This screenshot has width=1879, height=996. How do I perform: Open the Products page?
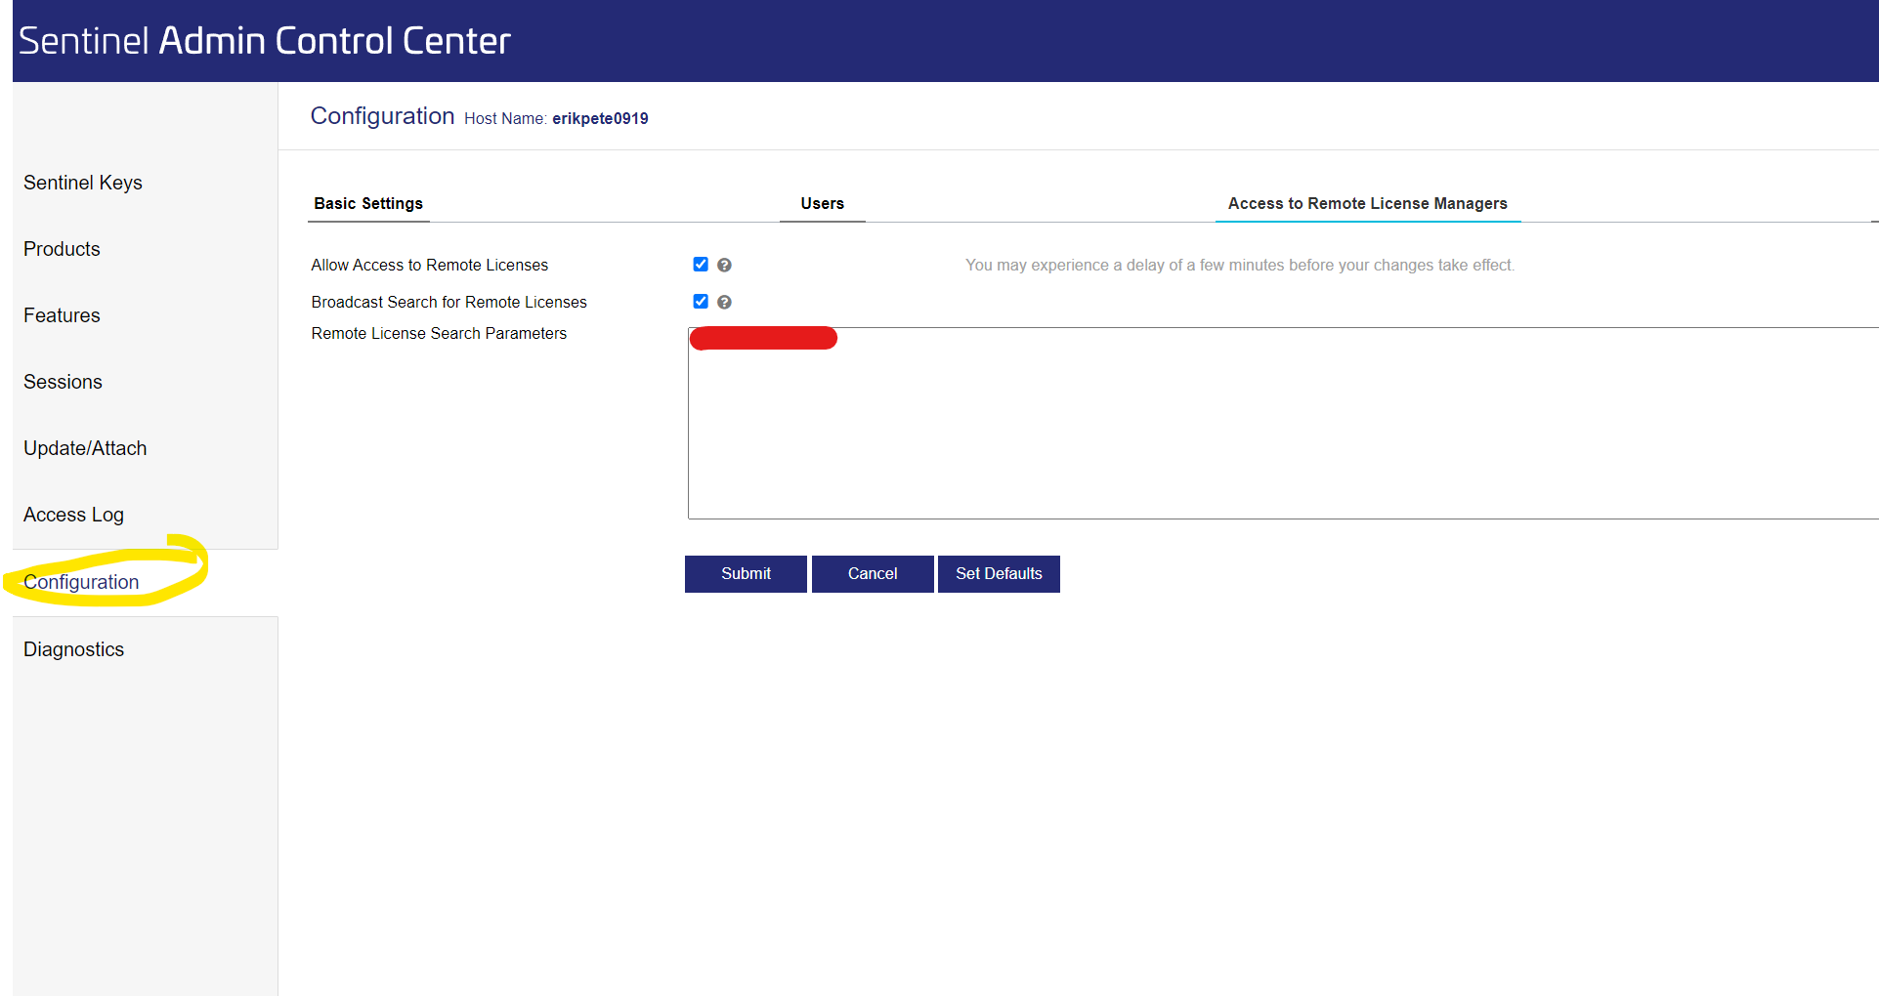pyautogui.click(x=62, y=249)
